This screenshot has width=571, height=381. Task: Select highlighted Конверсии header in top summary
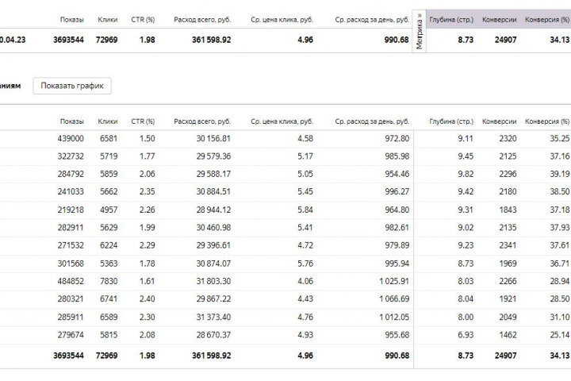500,19
